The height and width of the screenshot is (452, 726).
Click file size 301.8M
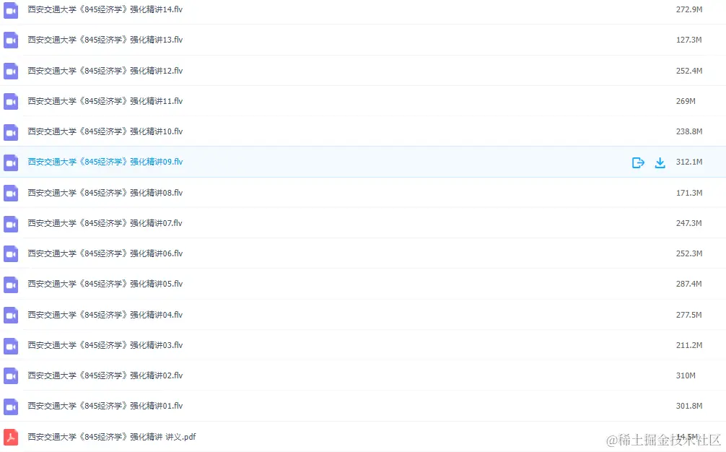[689, 406]
